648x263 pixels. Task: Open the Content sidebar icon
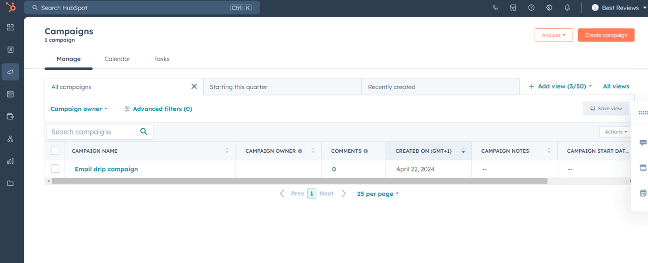tap(10, 94)
